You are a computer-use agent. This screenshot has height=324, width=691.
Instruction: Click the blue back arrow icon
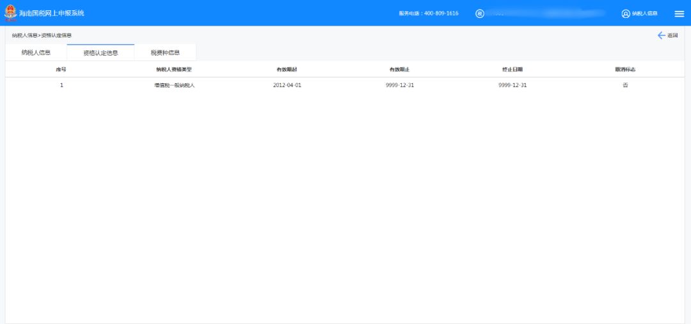[661, 35]
